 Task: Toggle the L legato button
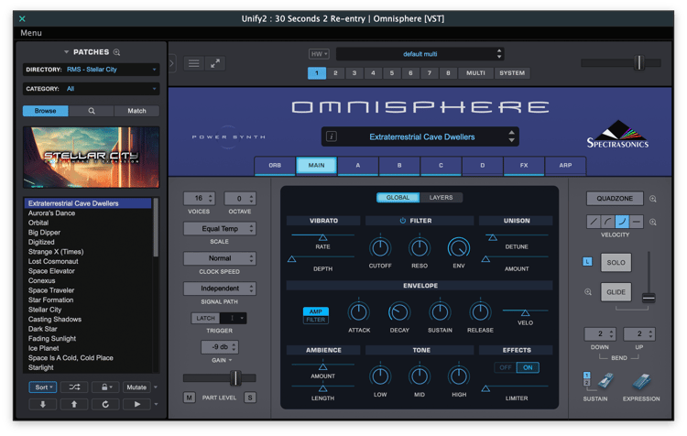(x=587, y=262)
